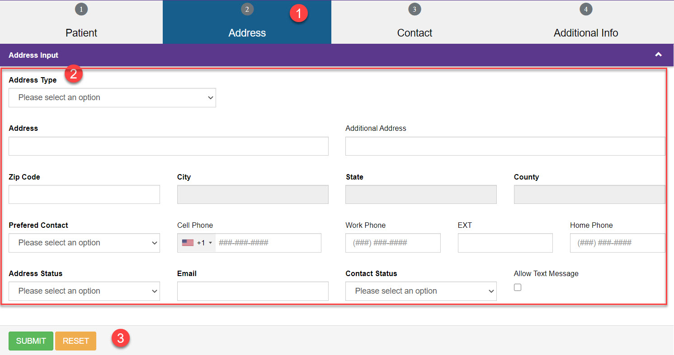Click the disabled County field
Image resolution: width=674 pixels, height=355 pixels.
click(589, 194)
